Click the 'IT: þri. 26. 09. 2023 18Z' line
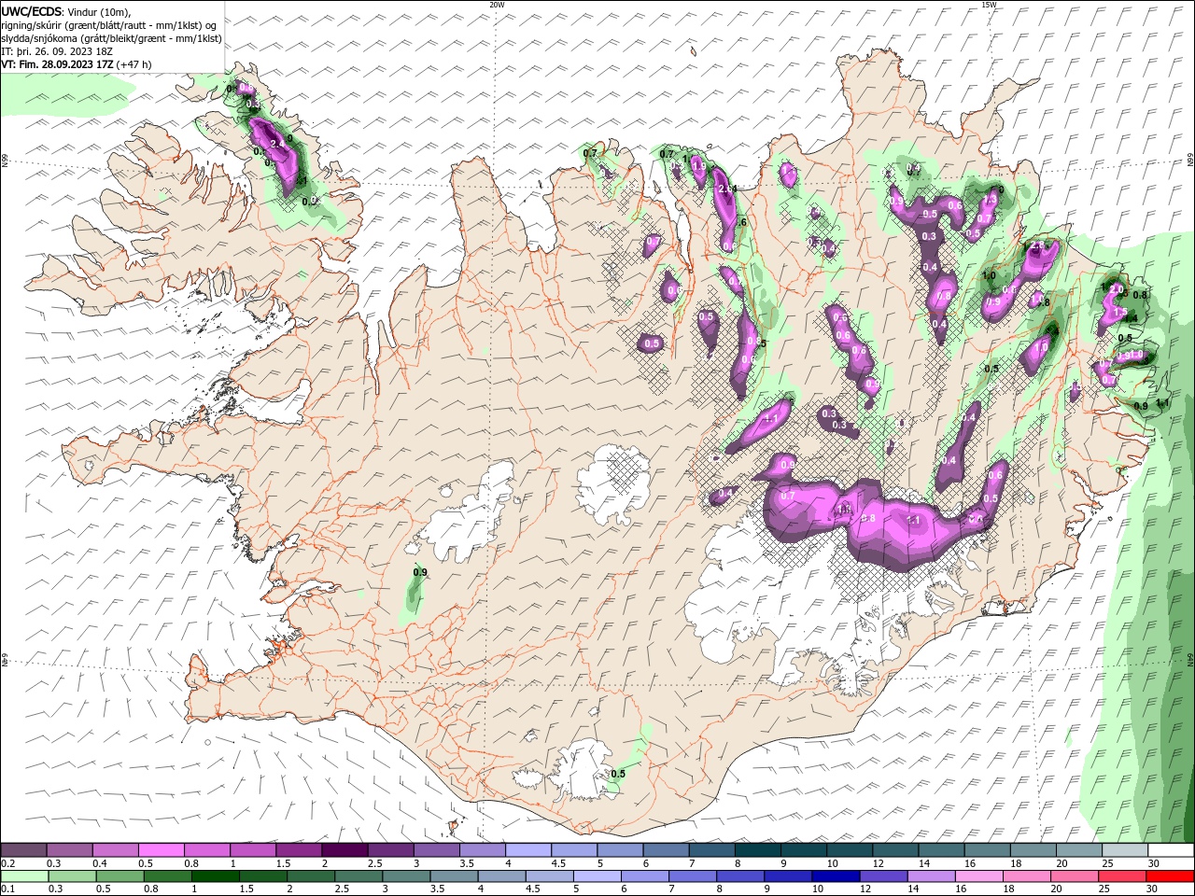Image resolution: width=1195 pixels, height=896 pixels. tap(59, 51)
